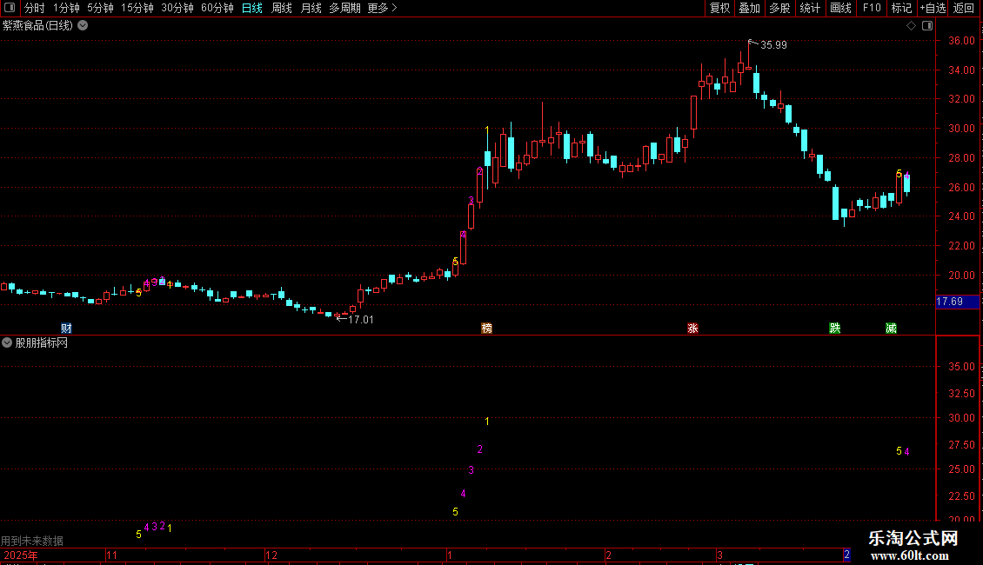Open 多周期 multi-period view
Screen dimensions: 983x565
coord(344,8)
